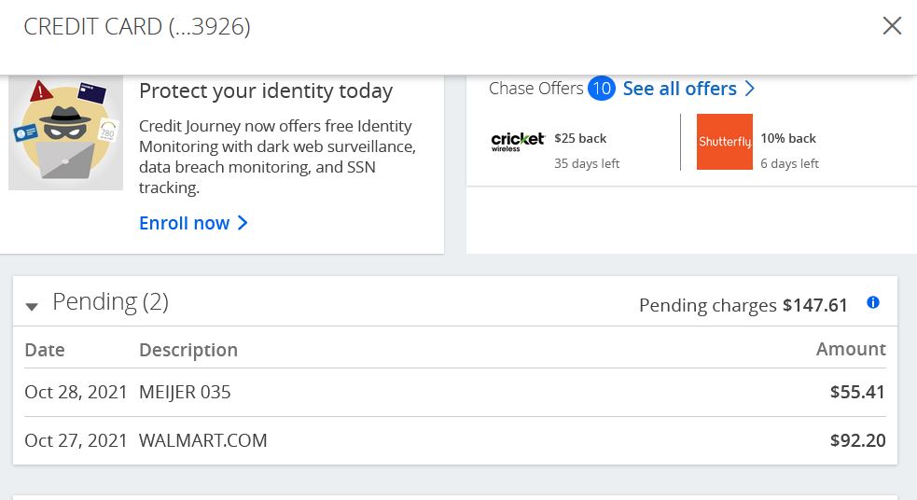Open See all offers link
The width and height of the screenshot is (917, 500).
679,89
